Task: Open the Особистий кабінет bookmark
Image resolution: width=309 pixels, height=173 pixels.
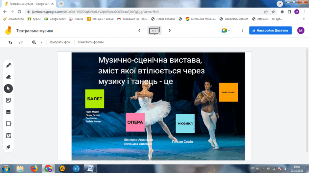Action: point(234,19)
